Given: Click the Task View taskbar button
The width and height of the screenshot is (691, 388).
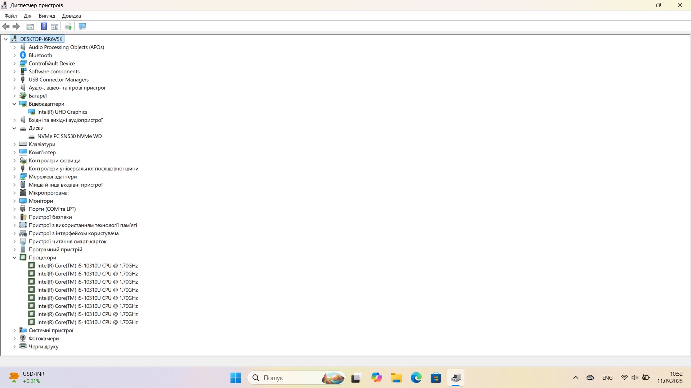Looking at the screenshot, I should [356, 378].
